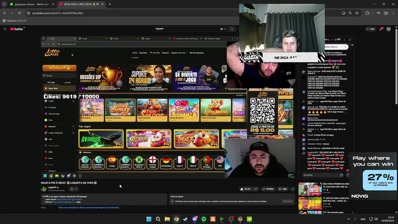Share the video via Partilhar
Viewport: 398px width, 224px height.
(x=268, y=189)
